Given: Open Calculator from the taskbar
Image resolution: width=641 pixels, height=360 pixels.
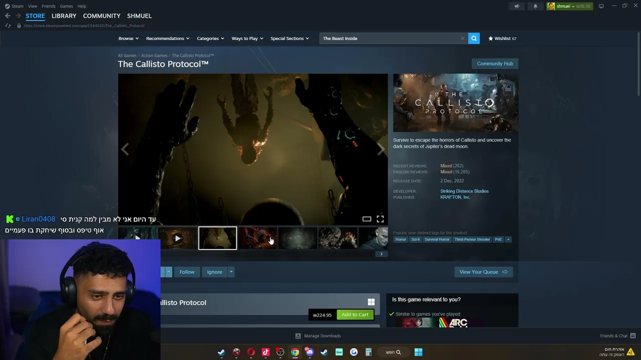Looking at the screenshot, I should pos(368,352).
